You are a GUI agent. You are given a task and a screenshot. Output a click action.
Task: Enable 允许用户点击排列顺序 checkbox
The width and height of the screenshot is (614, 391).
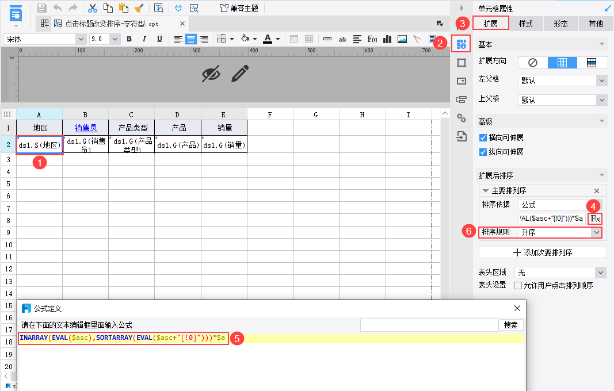(x=518, y=285)
